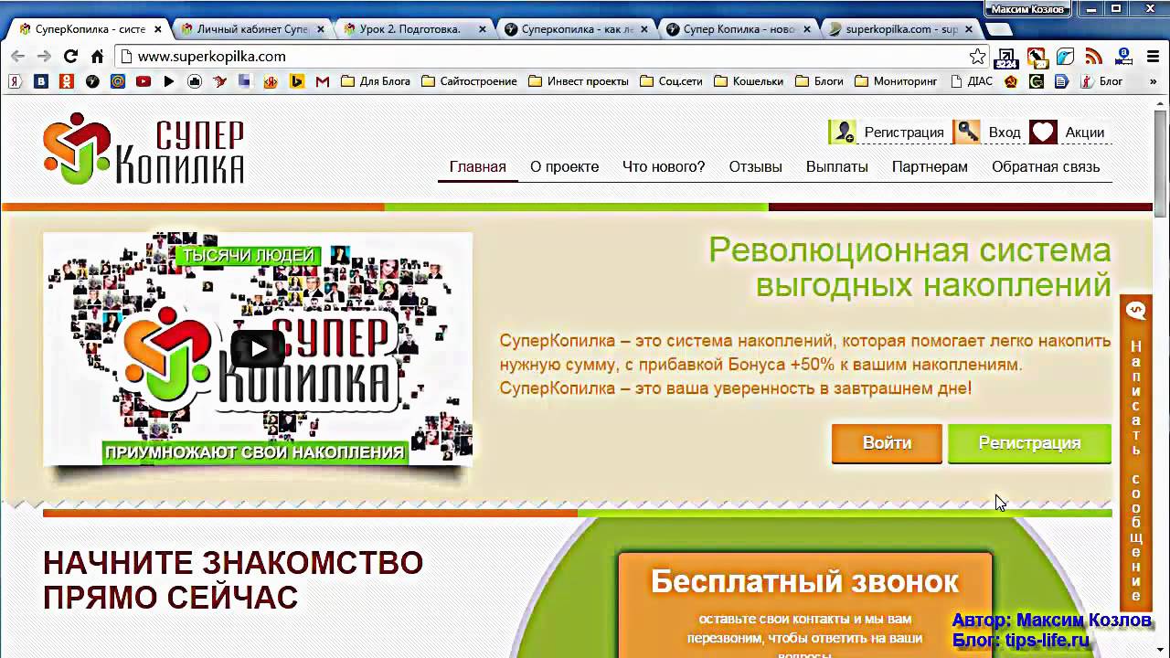Screen dimensions: 1170x658
Task: Open the VK bookmark shortcut
Action: pyautogui.click(x=40, y=81)
